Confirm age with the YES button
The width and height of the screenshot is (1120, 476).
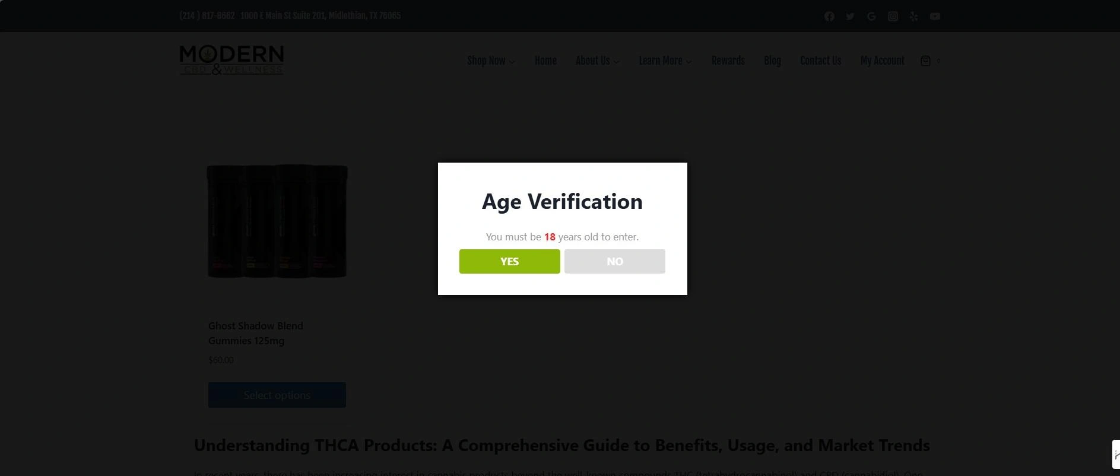(509, 261)
